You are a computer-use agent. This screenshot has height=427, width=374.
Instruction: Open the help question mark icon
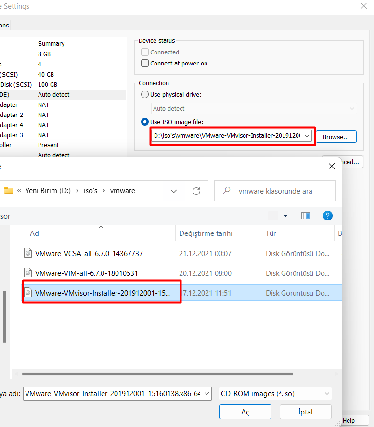(327, 216)
